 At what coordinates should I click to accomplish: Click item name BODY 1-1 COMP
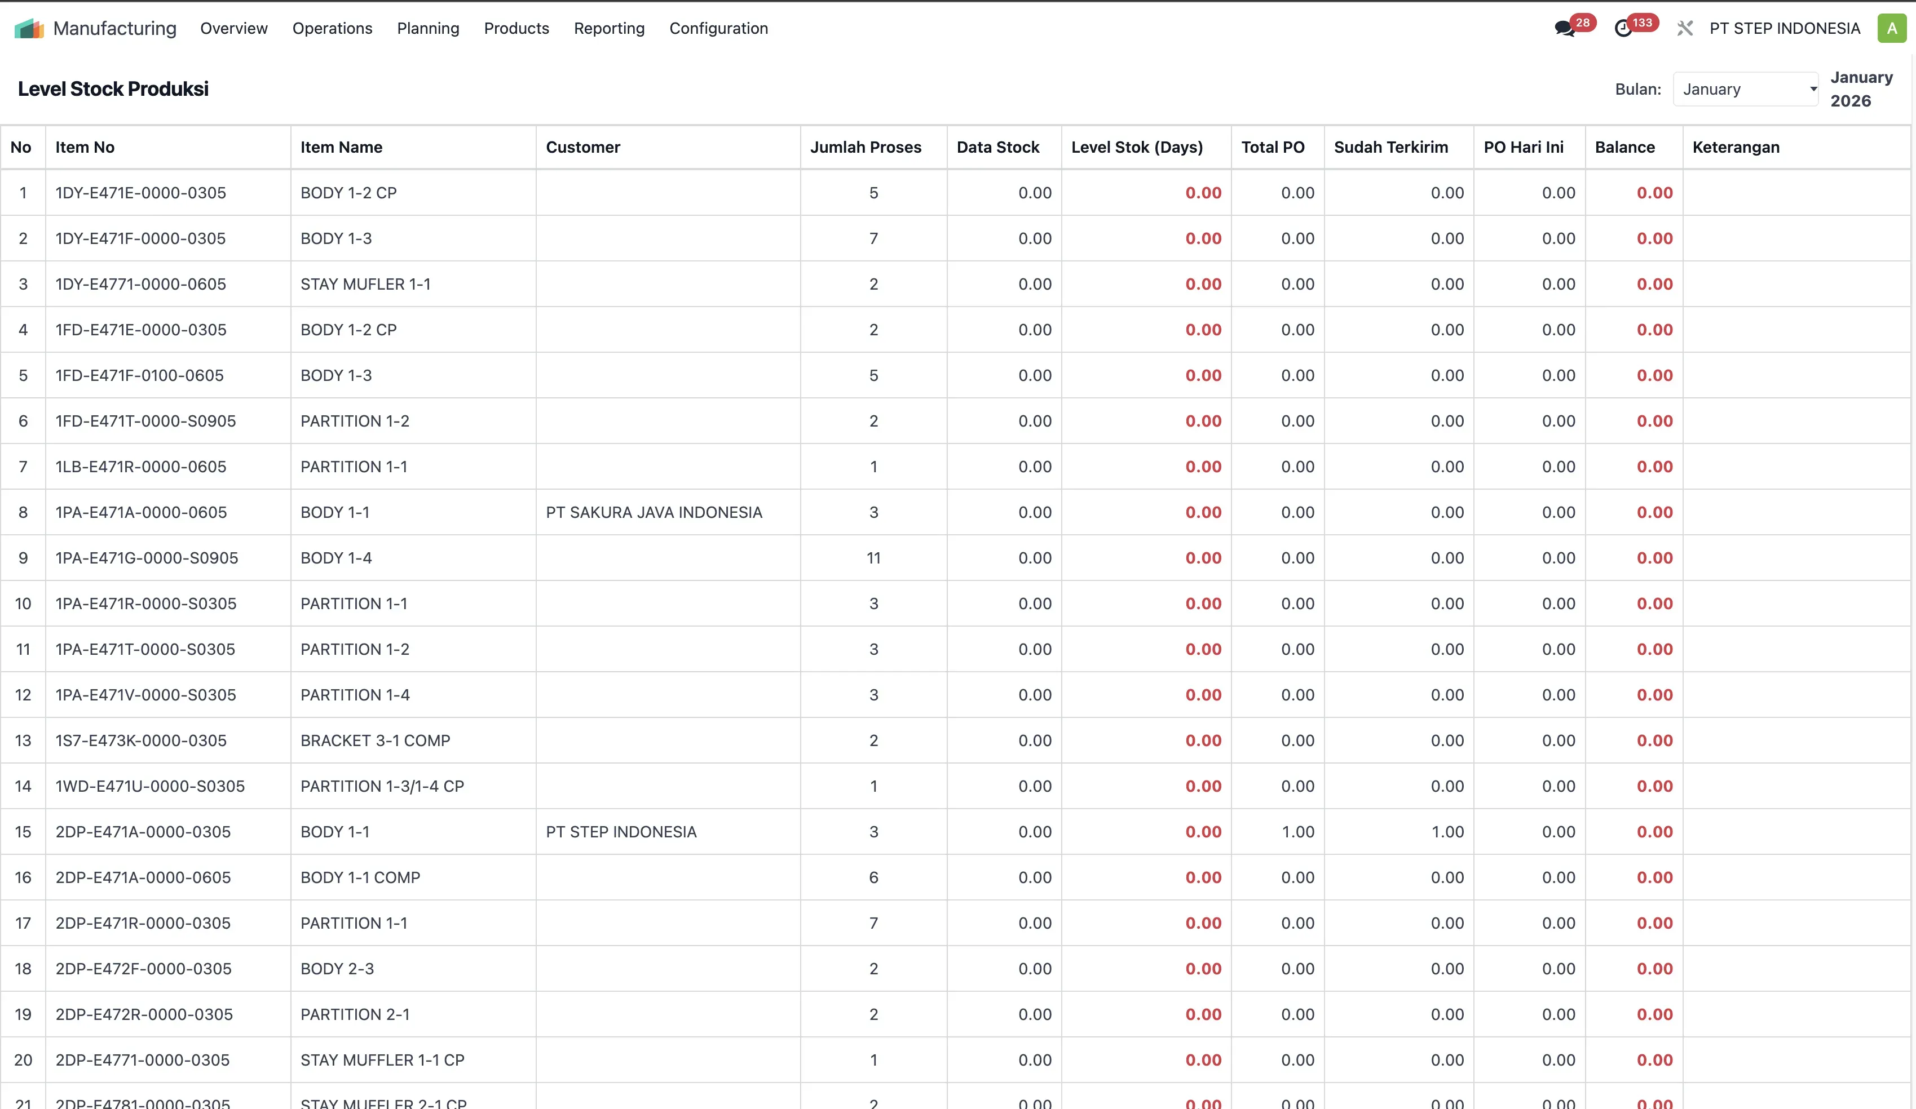tap(360, 877)
